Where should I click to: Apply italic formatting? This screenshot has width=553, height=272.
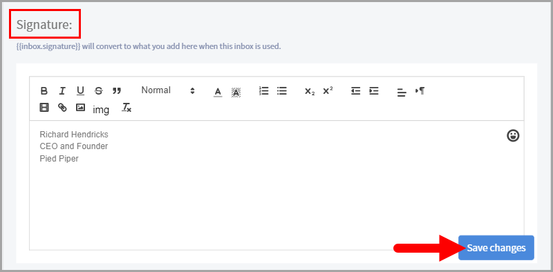click(62, 91)
